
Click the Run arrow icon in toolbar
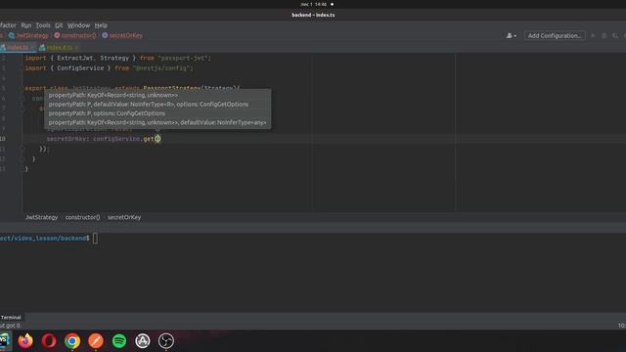click(593, 35)
